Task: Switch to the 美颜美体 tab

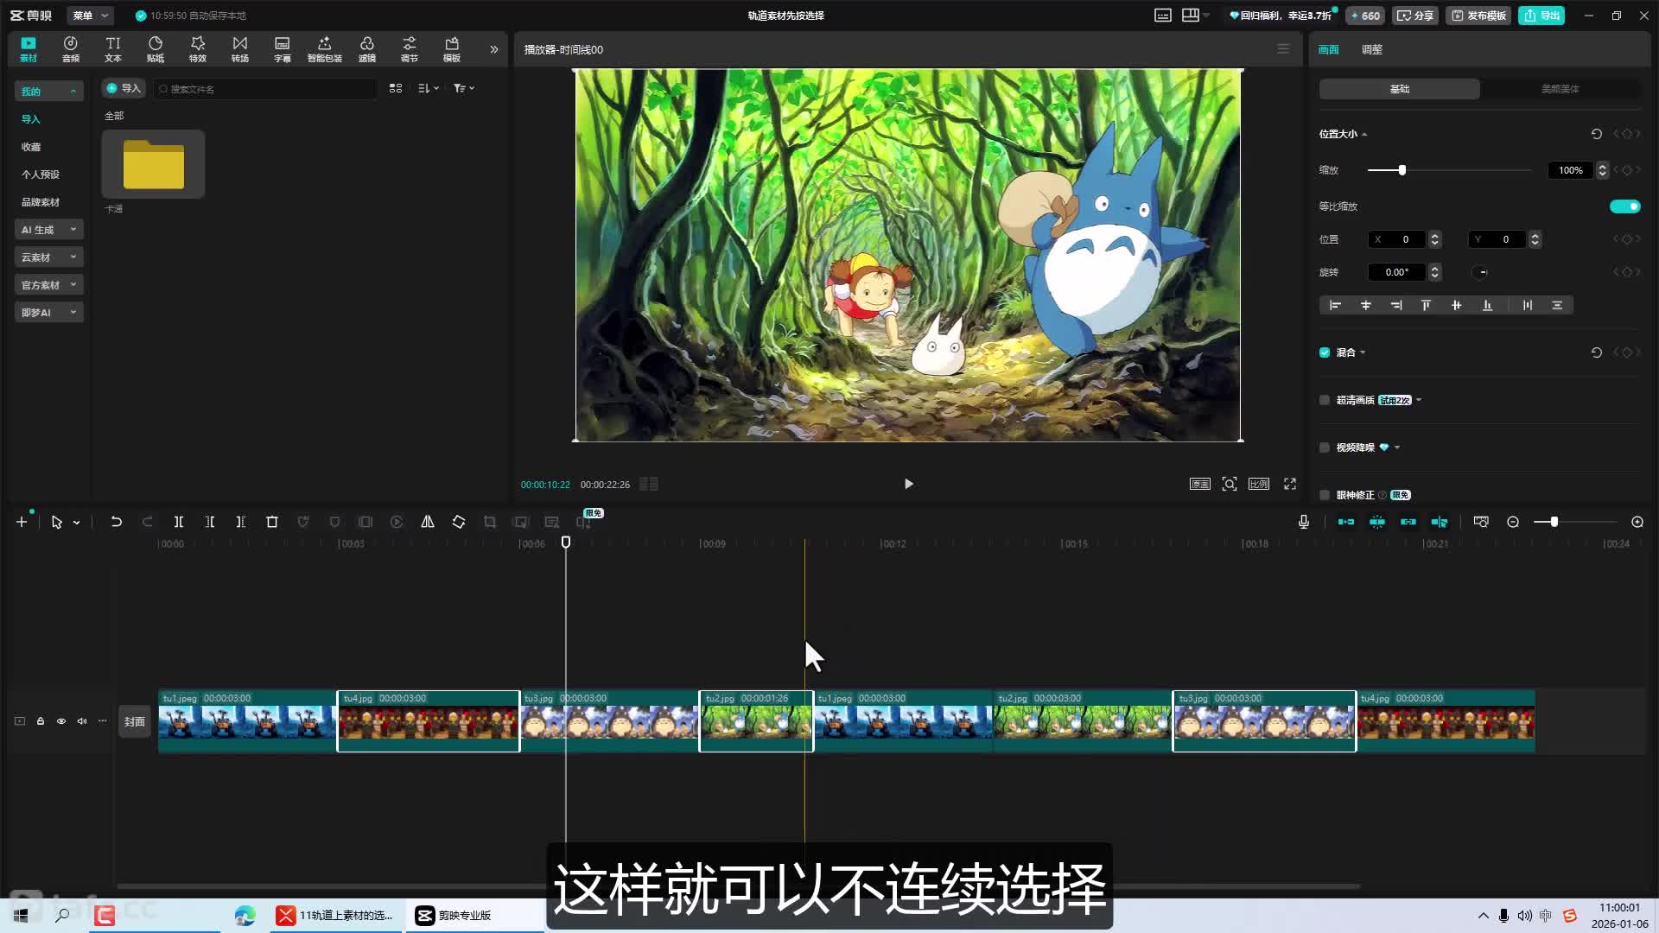Action: 1560,89
